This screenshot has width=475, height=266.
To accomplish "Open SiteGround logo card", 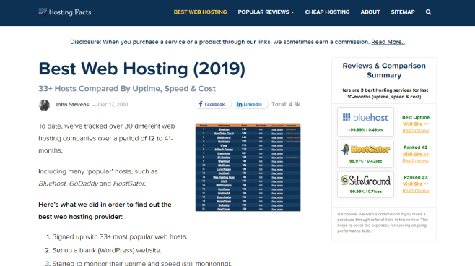I will (365, 184).
